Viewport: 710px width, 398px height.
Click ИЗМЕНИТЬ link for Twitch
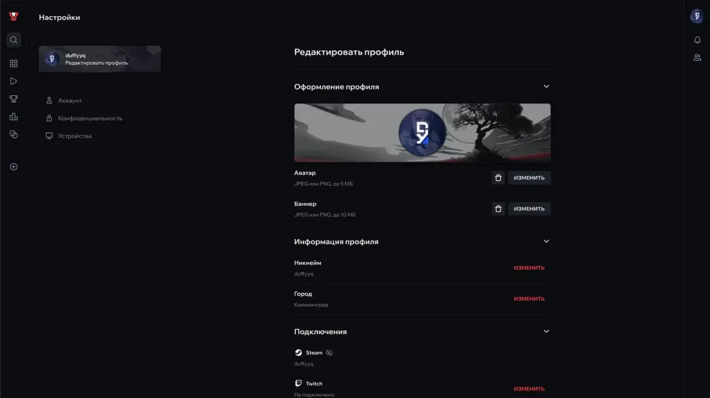pos(529,389)
